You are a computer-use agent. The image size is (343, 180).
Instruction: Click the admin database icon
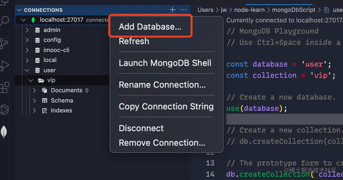coord(37,30)
